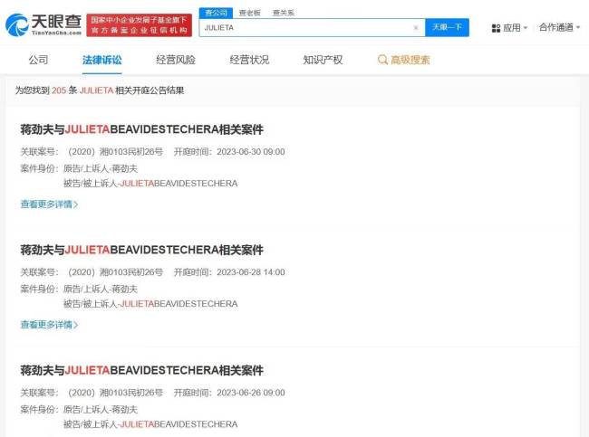Click plaintiff 蒋劲夫 in 06-28 case
Screen dimensions: 589x437
click(x=125, y=290)
